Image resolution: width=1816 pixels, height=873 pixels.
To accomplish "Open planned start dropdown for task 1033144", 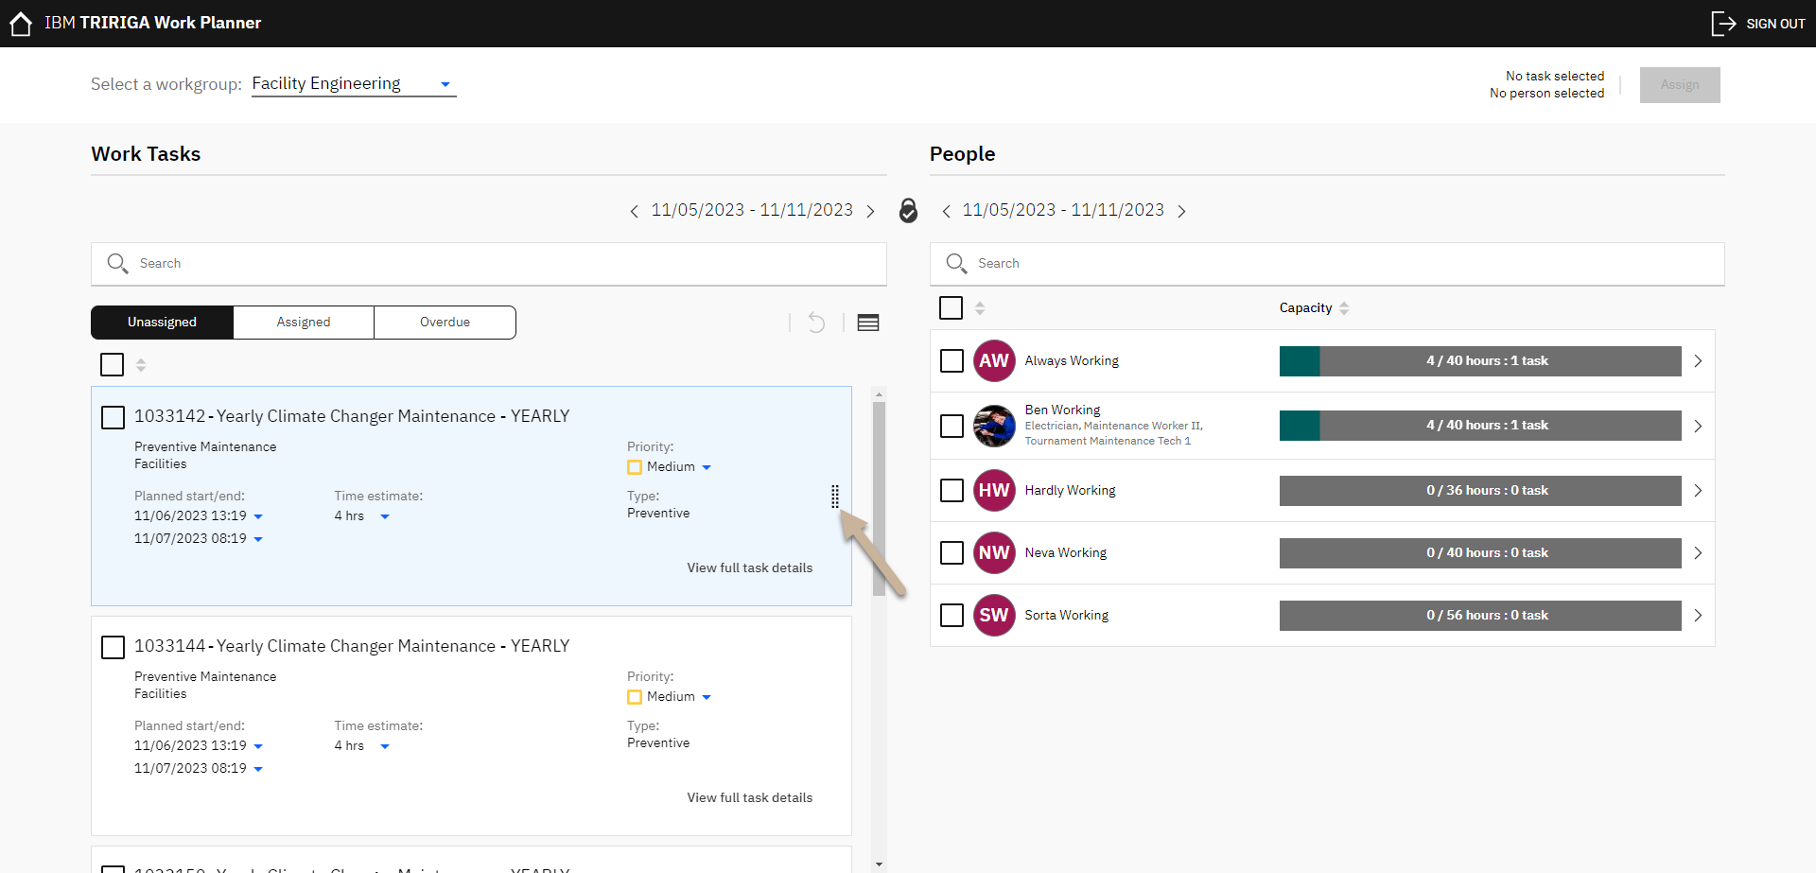I will [x=258, y=746].
